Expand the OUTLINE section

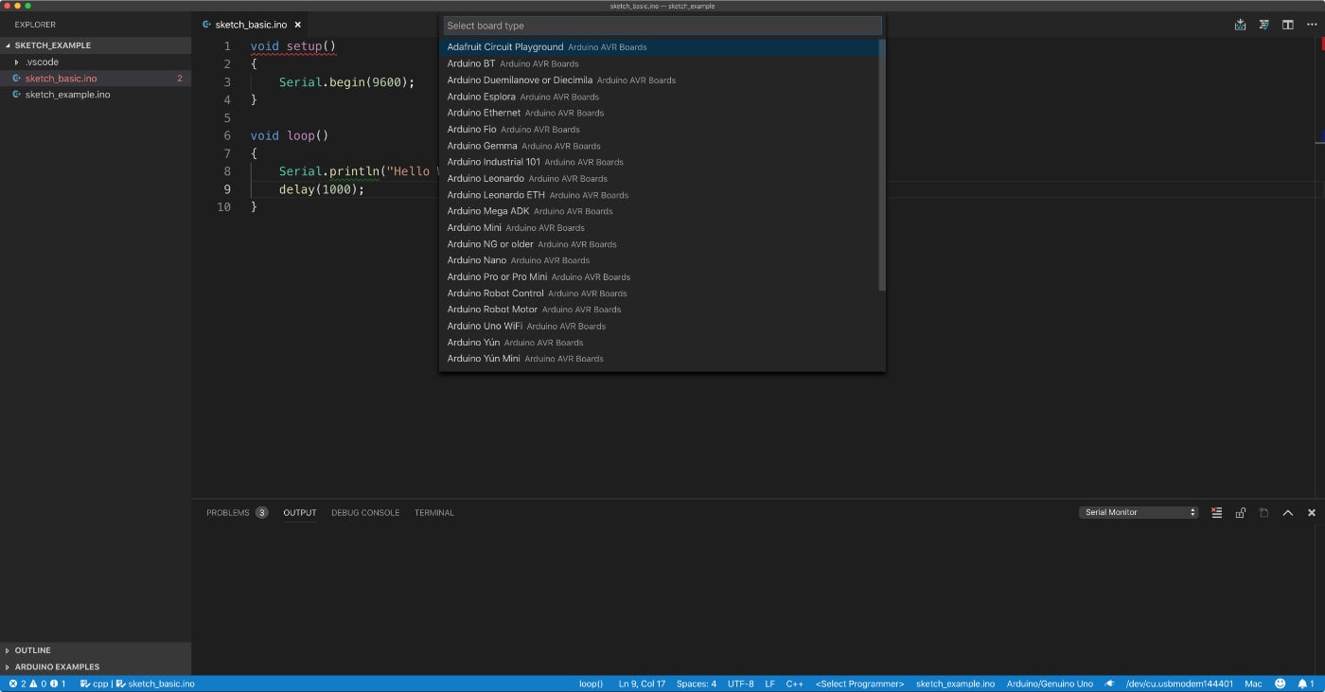[96, 650]
